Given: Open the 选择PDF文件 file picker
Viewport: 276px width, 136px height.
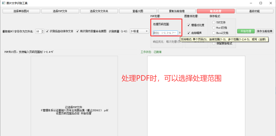Looking at the screenshot, I should pyautogui.click(x=60, y=11).
